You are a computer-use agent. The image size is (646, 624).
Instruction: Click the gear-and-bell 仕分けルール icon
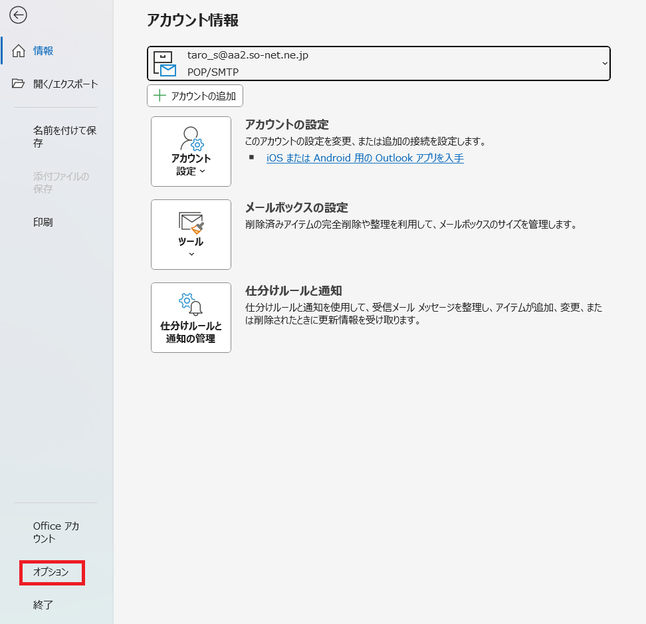(191, 304)
